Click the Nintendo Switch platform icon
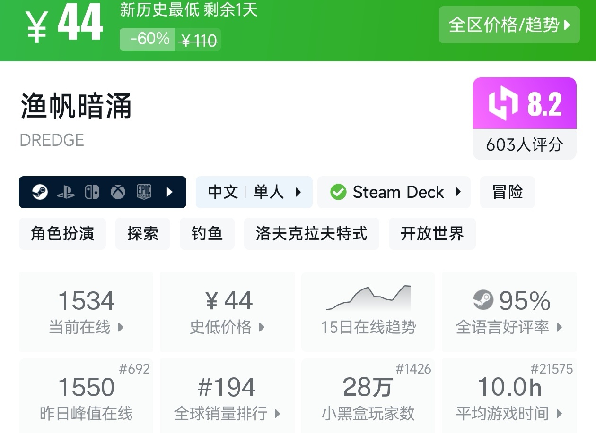This screenshot has width=596, height=433. (x=92, y=192)
